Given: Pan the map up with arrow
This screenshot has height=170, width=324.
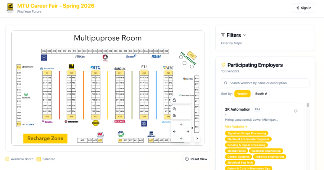Looking at the screenshot, I should [x=181, y=125].
